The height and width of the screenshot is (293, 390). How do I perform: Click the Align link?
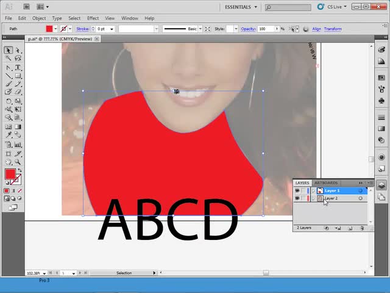coord(316,29)
